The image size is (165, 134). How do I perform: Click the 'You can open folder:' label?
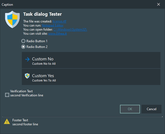point(38,30)
